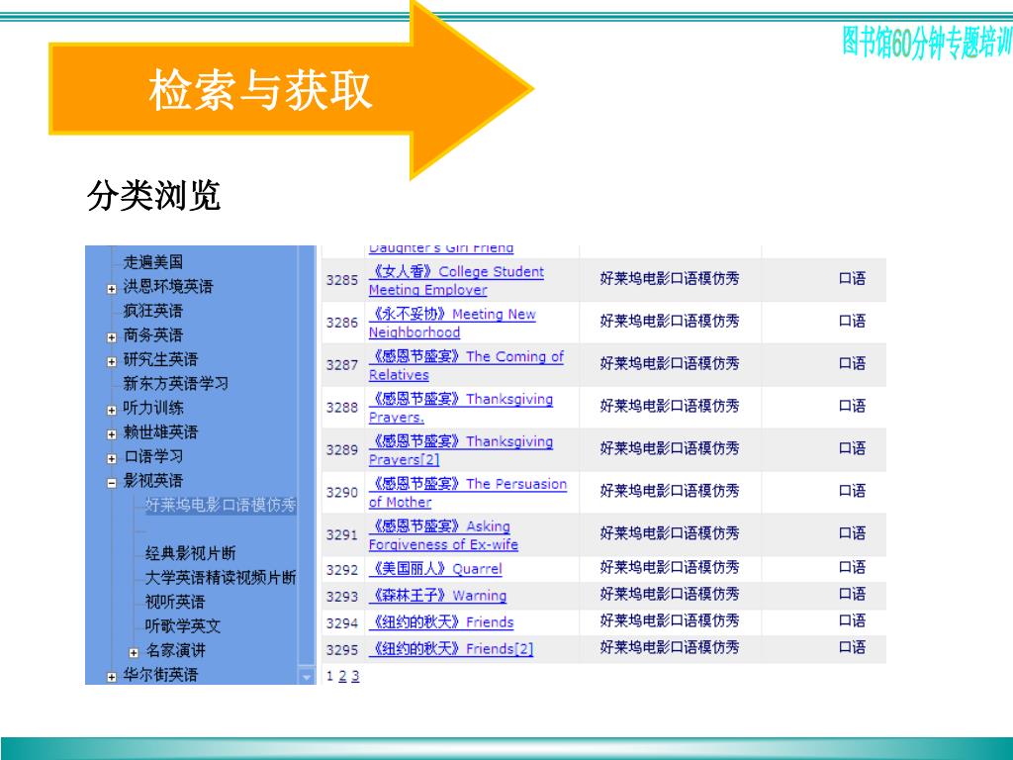Expand the 华尔街英语 tree node
The height and width of the screenshot is (760, 1013).
tap(112, 677)
